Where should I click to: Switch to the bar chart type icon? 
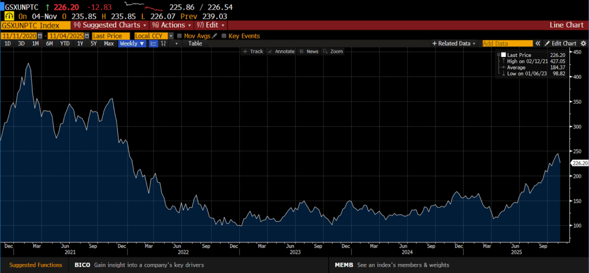pos(163,44)
